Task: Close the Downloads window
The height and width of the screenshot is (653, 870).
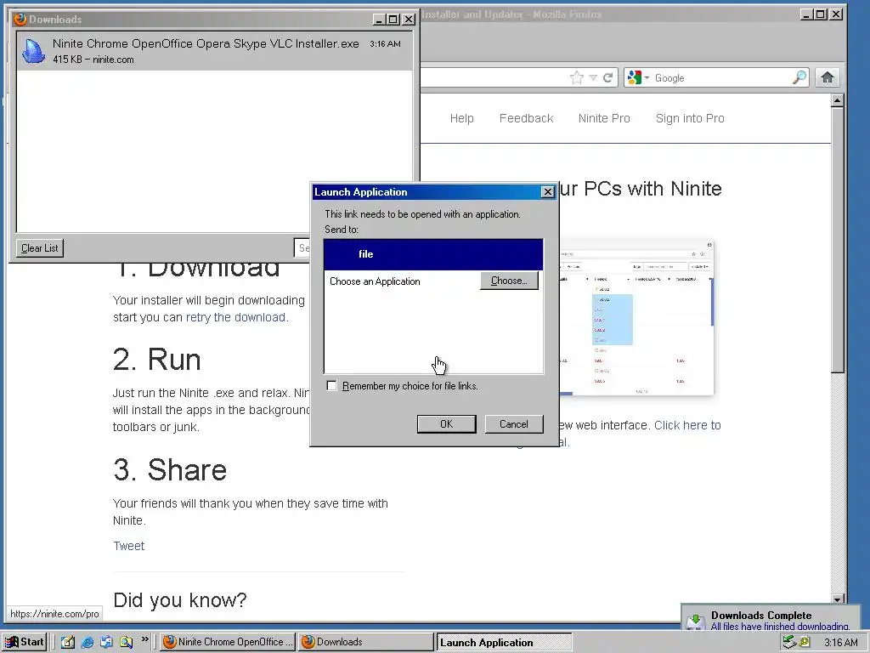Action: pyautogui.click(x=409, y=20)
